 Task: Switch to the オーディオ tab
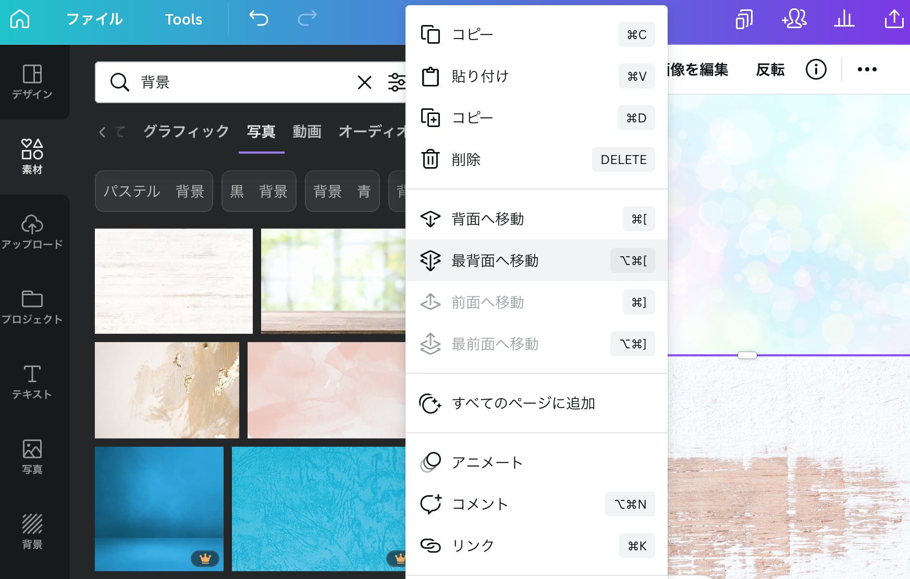(x=372, y=131)
